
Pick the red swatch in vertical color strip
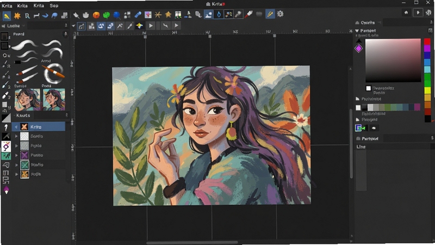[427, 42]
